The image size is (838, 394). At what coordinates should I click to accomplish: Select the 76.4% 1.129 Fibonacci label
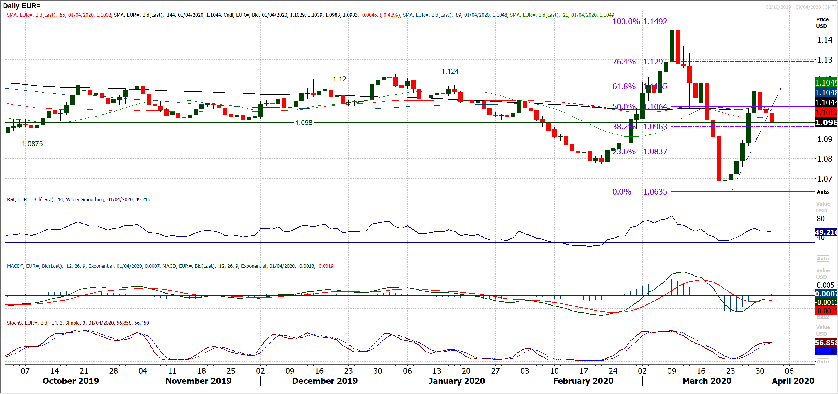[x=638, y=62]
